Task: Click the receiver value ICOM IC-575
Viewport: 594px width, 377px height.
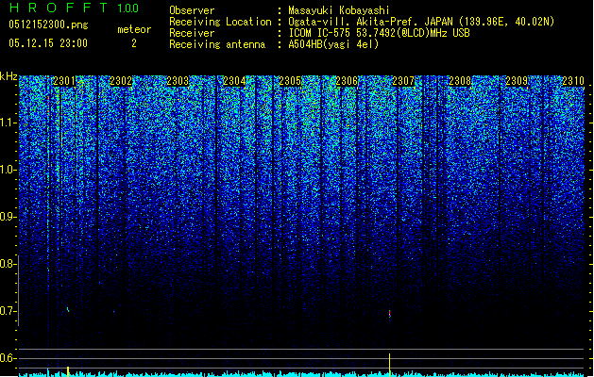Action: 321,33
